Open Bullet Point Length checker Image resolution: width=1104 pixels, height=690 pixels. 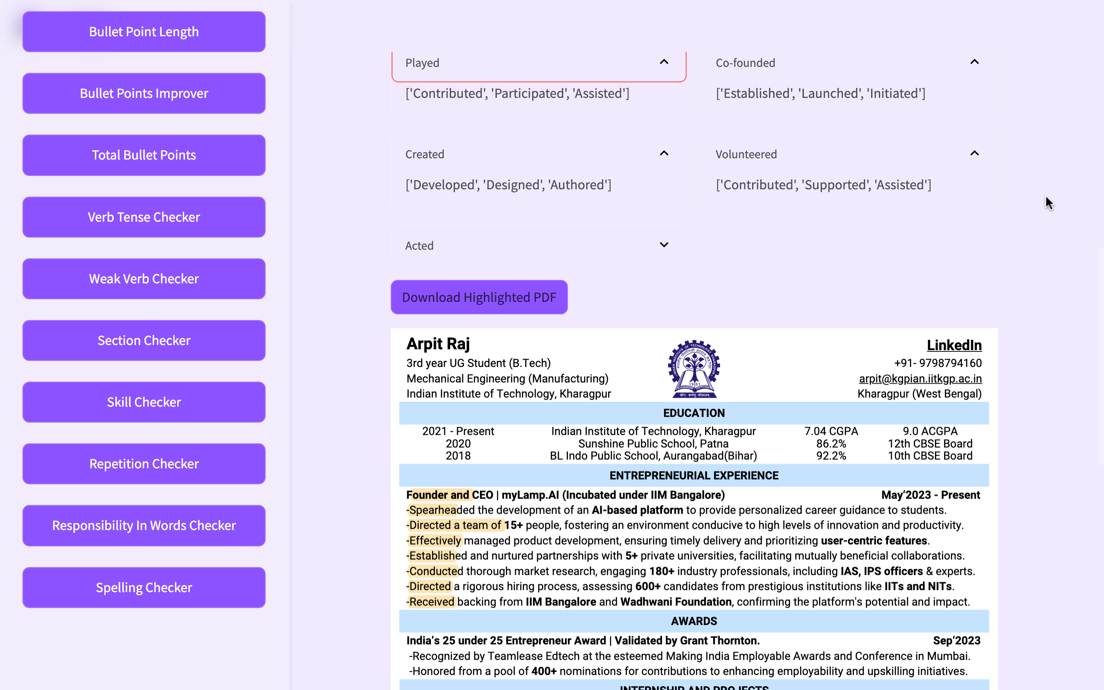coord(144,31)
